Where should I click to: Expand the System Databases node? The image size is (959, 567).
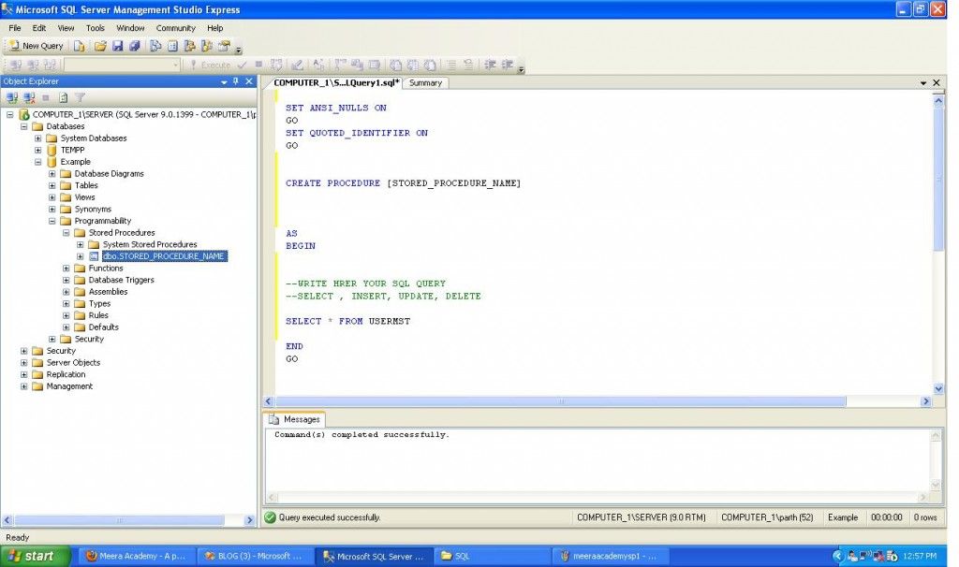coord(37,138)
